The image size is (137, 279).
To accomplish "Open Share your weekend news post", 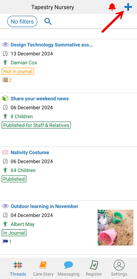I will point(39,99).
